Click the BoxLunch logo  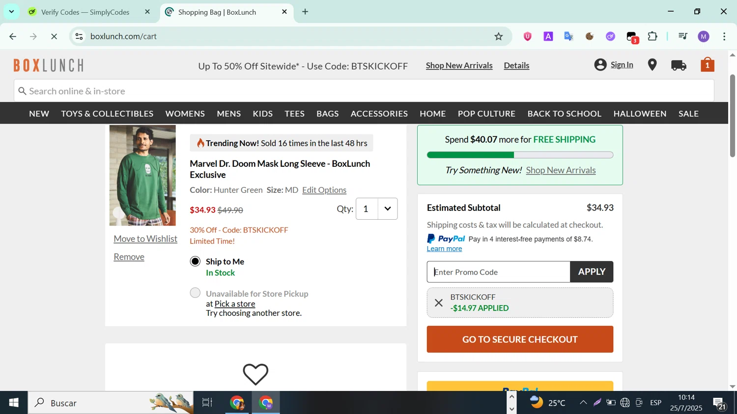(x=48, y=65)
